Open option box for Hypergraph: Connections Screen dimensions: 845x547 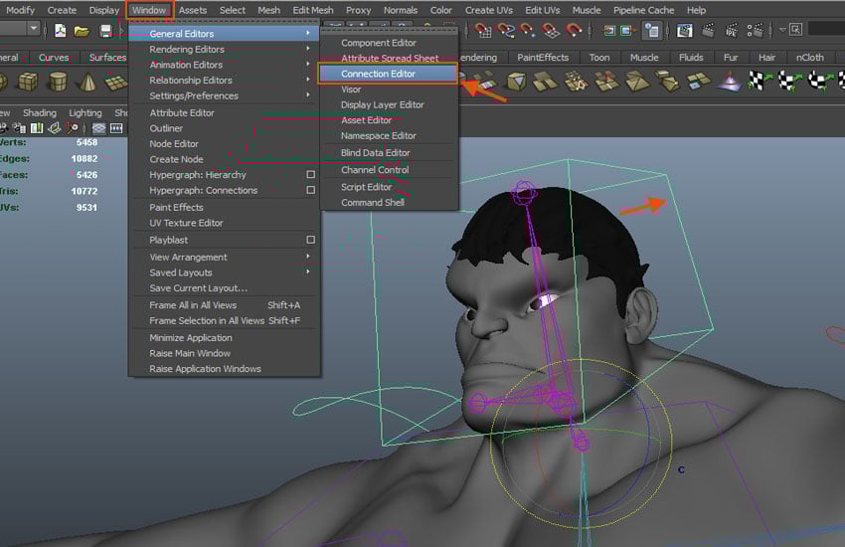click(x=310, y=190)
